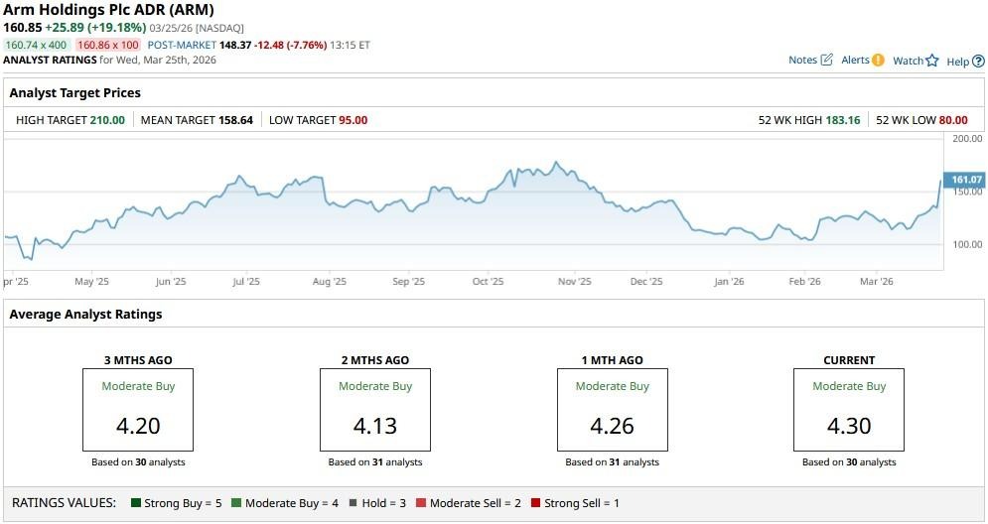Screen dimensions: 988x524
Task: Click the 161.07 price marker on chart
Action: (964, 180)
